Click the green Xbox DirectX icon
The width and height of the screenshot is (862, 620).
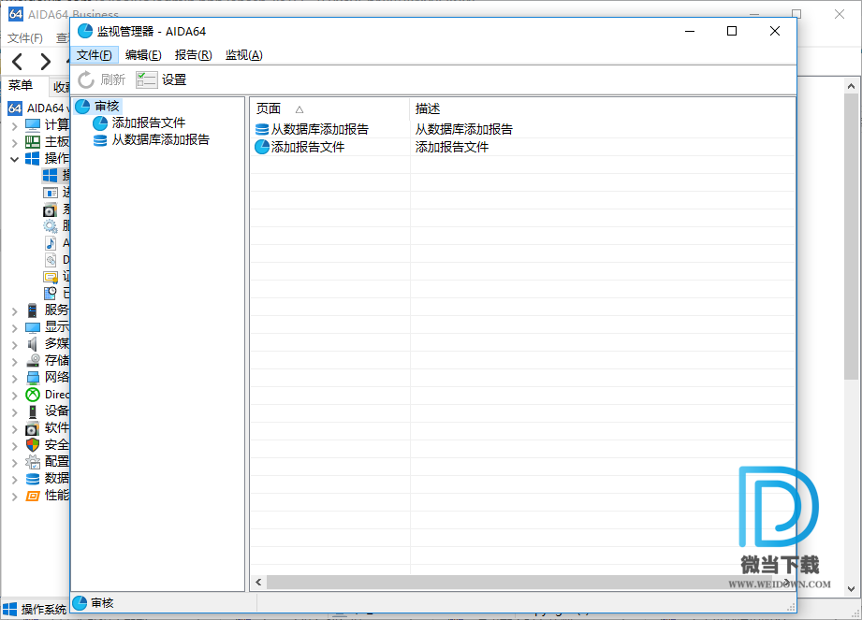(x=33, y=395)
